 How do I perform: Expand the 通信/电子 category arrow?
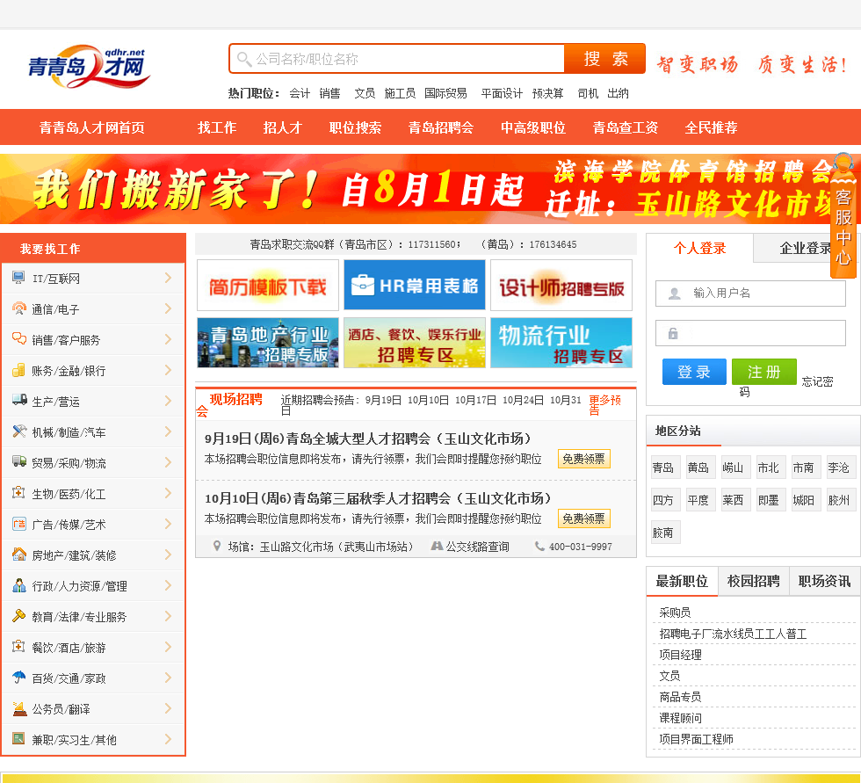pos(168,308)
